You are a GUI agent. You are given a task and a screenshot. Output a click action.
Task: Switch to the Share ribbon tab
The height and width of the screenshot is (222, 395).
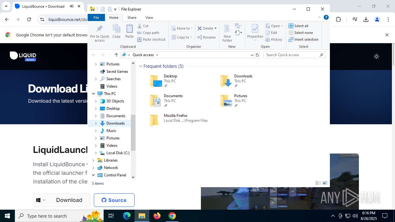pos(132,18)
